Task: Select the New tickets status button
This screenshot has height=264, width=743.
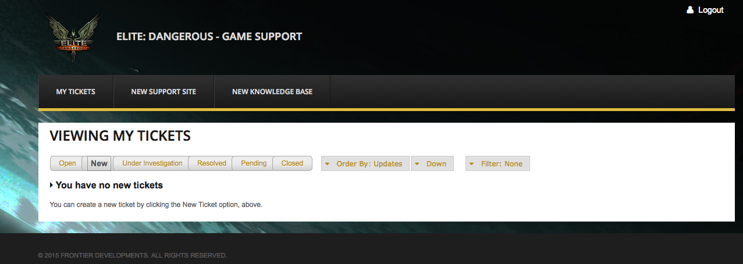Action: (98, 163)
